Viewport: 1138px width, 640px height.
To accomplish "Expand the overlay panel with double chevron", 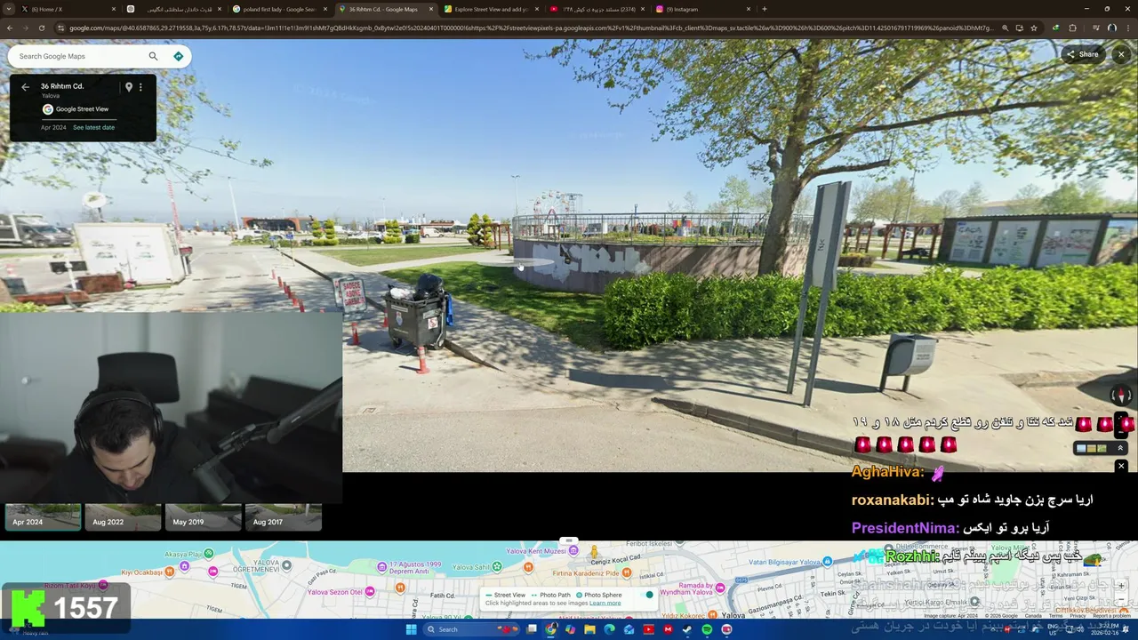I will 1120,448.
